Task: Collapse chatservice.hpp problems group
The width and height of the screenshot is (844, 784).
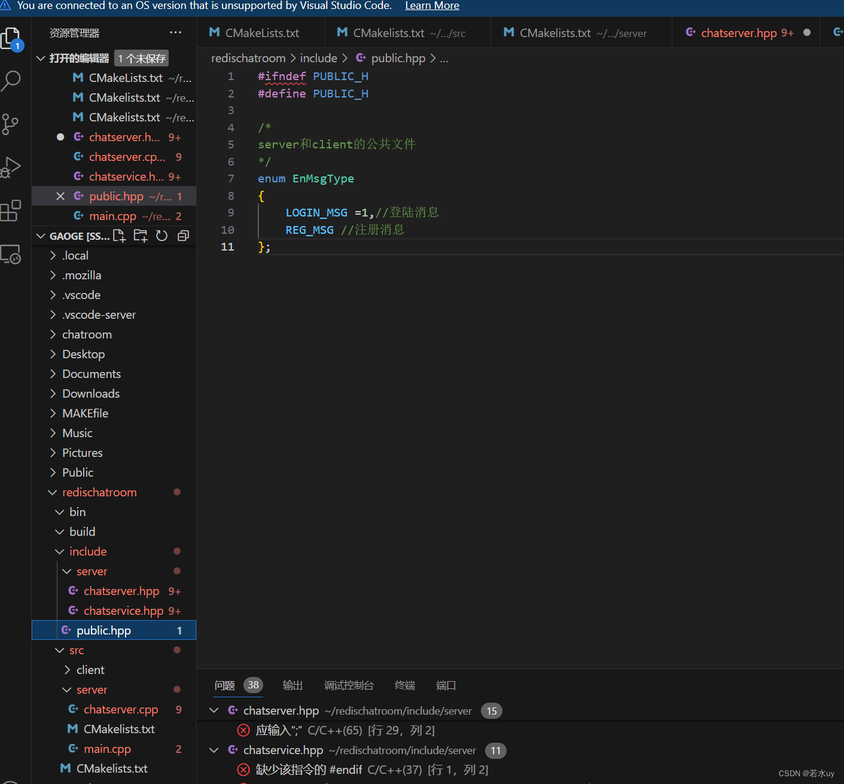Action: [x=214, y=750]
